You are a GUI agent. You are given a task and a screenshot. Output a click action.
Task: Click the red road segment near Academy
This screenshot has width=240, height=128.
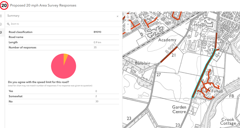tap(169, 55)
